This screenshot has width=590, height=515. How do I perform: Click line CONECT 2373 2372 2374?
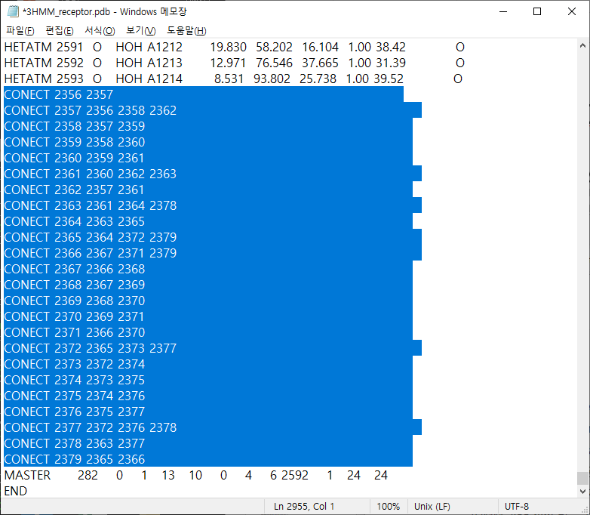point(75,364)
